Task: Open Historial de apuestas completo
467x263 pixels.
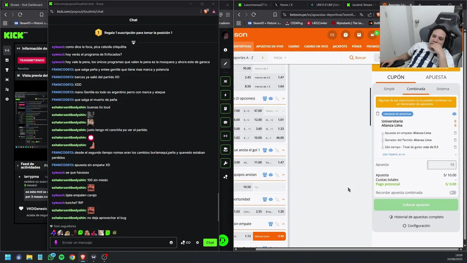Action: pos(416,217)
